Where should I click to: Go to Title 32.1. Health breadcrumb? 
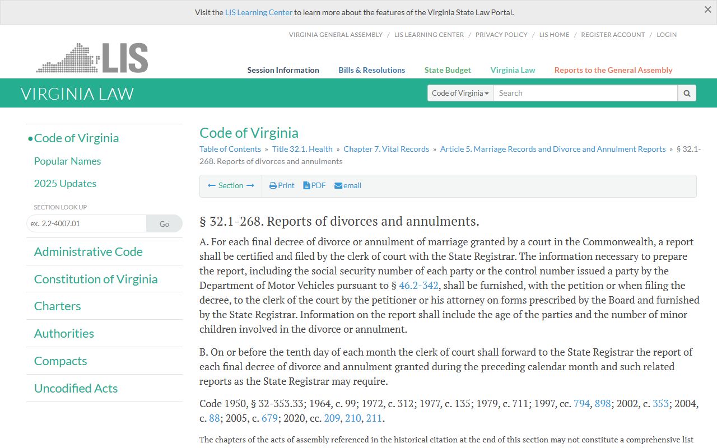302,149
